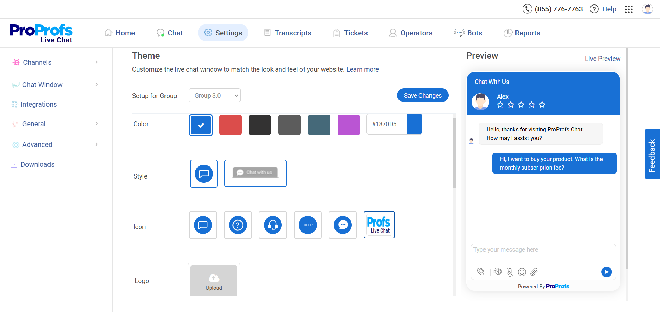
Task: Click the theme settings vertical scrollbar
Action: point(454,153)
